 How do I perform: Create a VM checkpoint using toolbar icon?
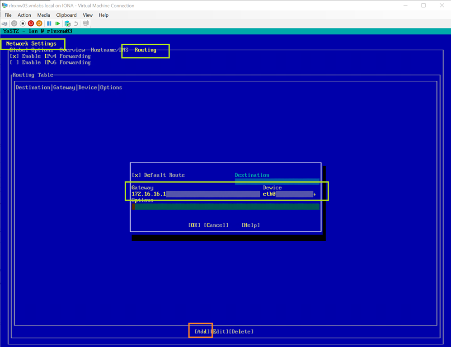[x=67, y=23]
